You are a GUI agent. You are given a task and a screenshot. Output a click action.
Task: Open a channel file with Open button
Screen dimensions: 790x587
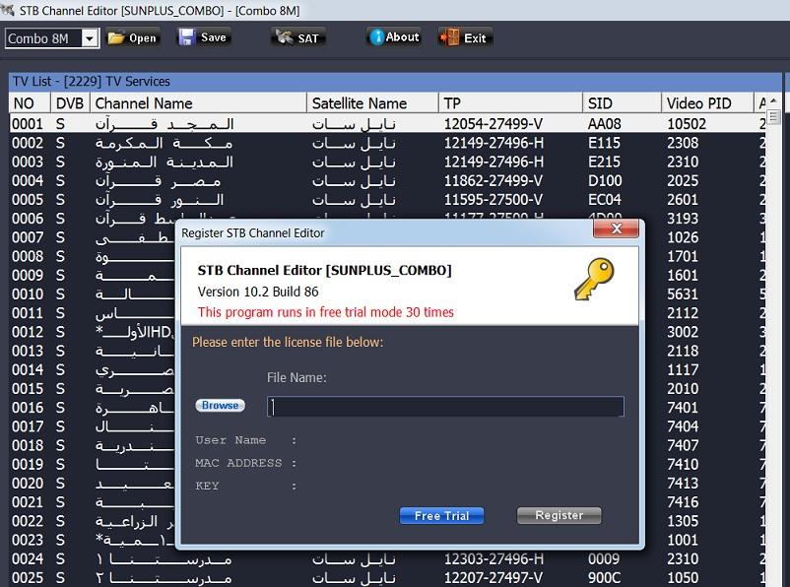click(x=133, y=37)
